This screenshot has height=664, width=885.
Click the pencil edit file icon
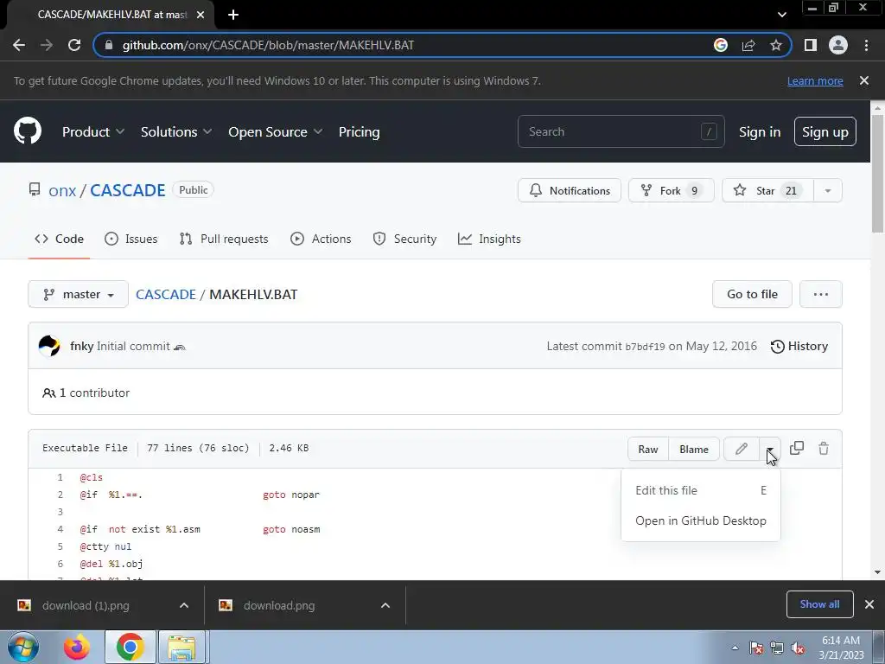coord(741,449)
